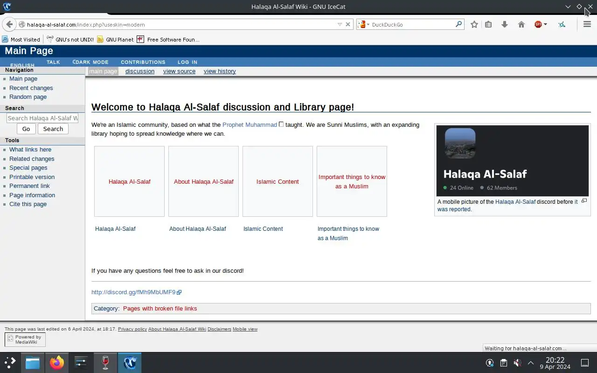Open Cite this page tool
The height and width of the screenshot is (373, 597).
click(x=28, y=204)
